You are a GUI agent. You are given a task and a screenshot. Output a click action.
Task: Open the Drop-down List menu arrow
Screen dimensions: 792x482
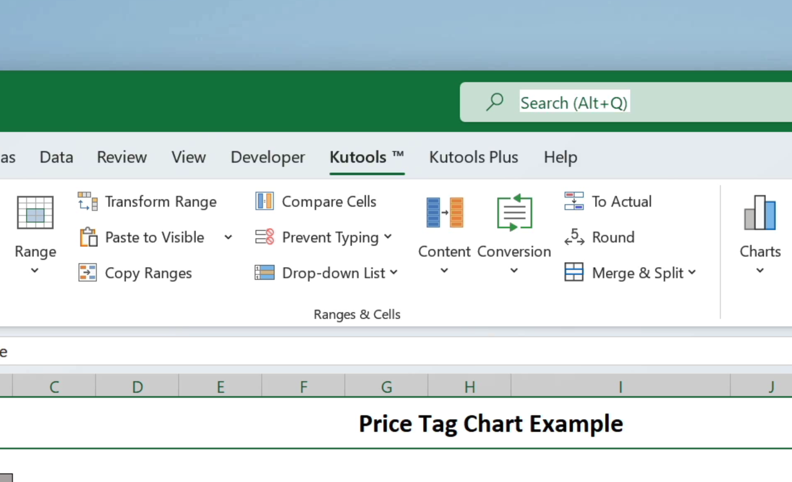click(x=394, y=273)
